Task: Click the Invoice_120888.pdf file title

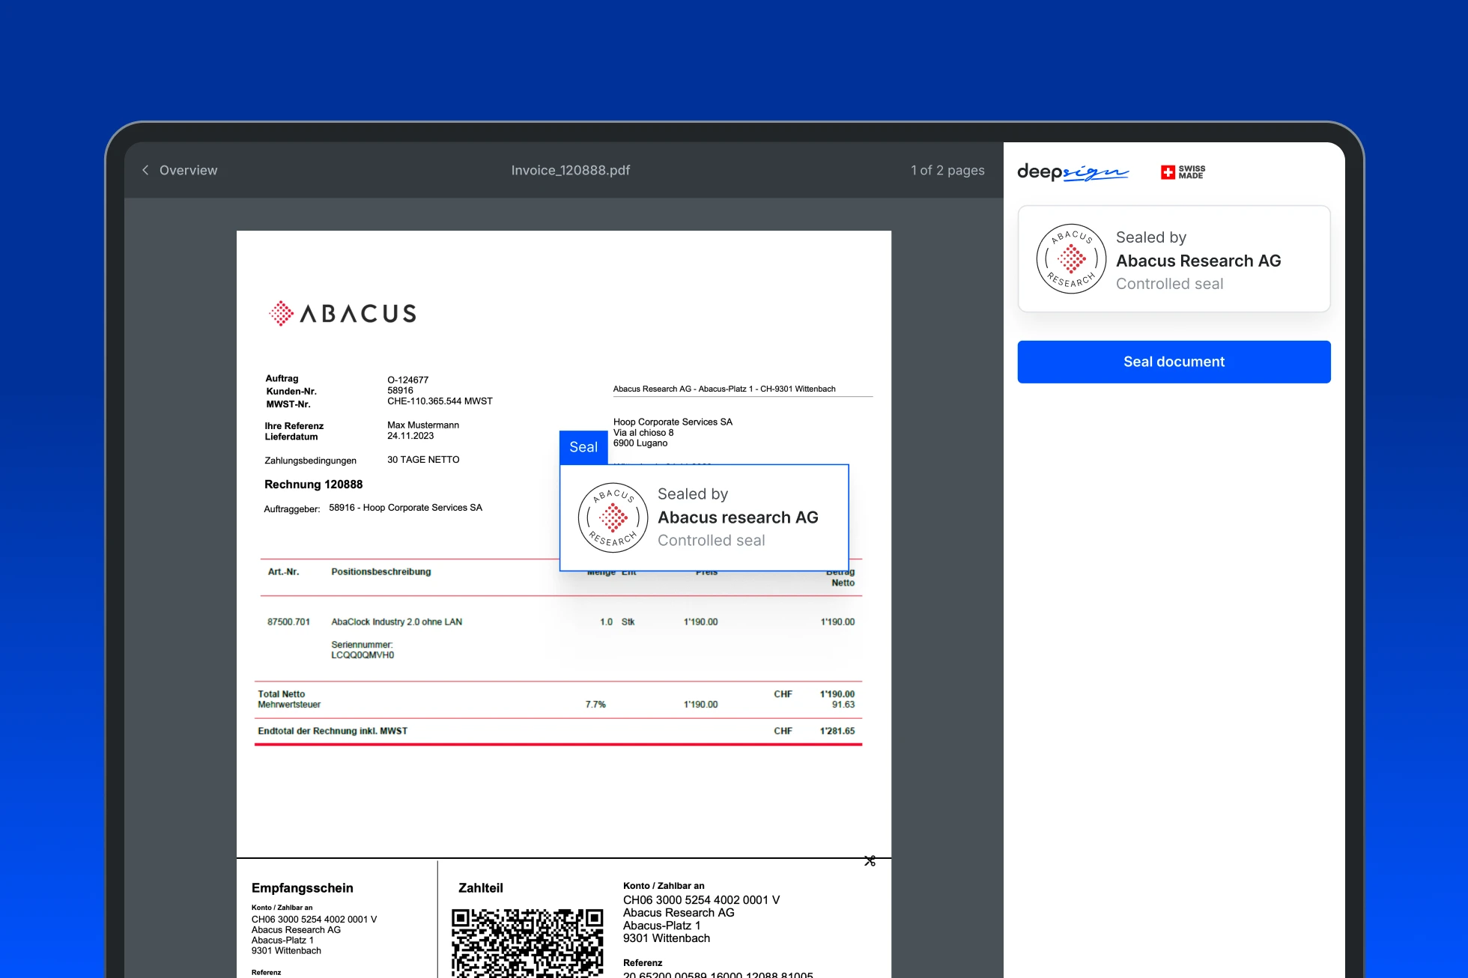Action: [570, 170]
